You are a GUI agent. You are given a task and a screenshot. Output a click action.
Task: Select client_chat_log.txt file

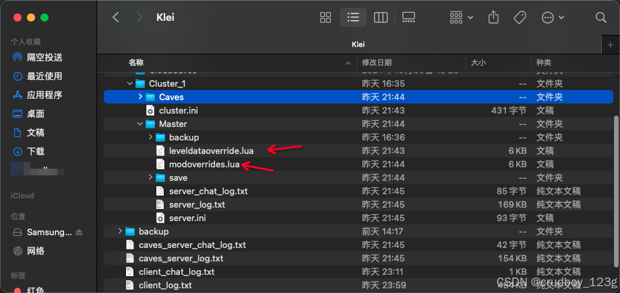[x=177, y=271]
